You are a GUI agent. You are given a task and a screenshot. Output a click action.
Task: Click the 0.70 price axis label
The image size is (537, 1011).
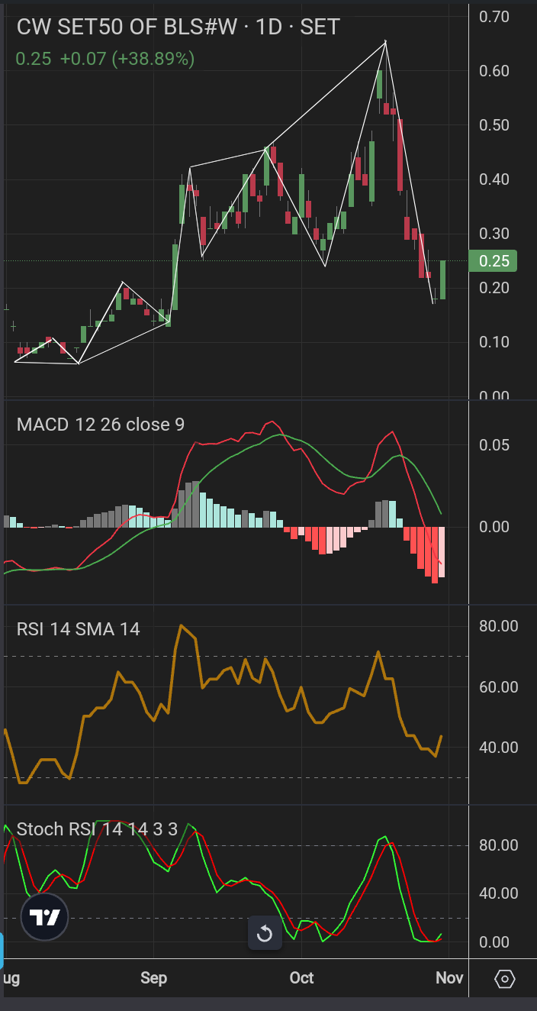point(494,16)
